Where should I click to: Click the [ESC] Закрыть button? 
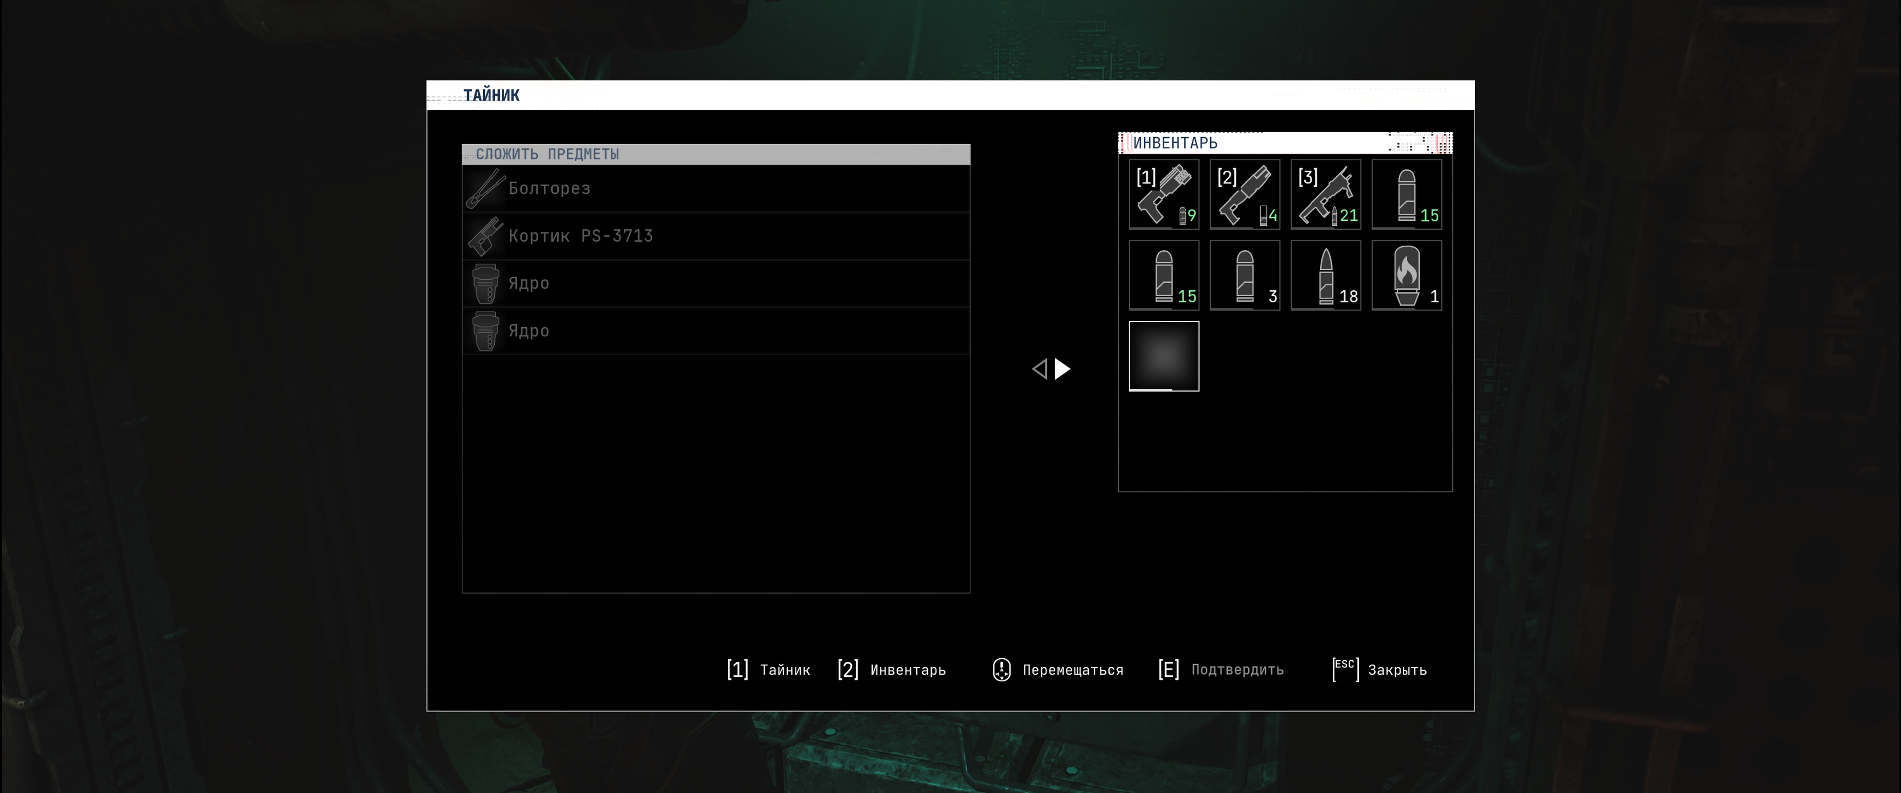[1379, 670]
